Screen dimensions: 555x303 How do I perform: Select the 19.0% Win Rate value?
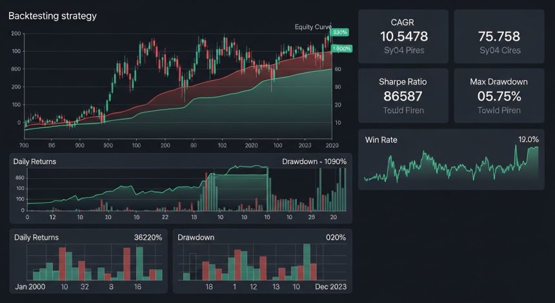coord(529,140)
